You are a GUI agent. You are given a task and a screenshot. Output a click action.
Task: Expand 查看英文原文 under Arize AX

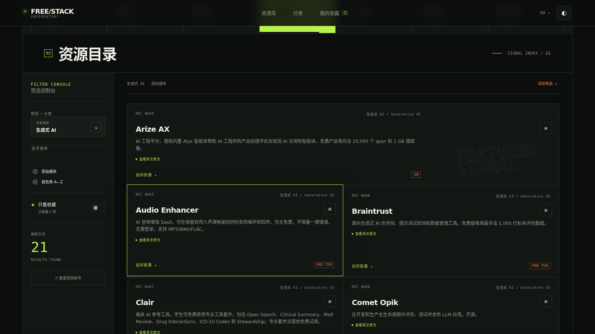pyautogui.click(x=148, y=159)
